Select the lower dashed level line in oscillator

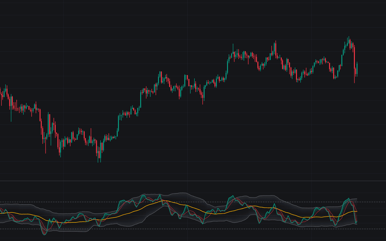[x=193, y=229]
